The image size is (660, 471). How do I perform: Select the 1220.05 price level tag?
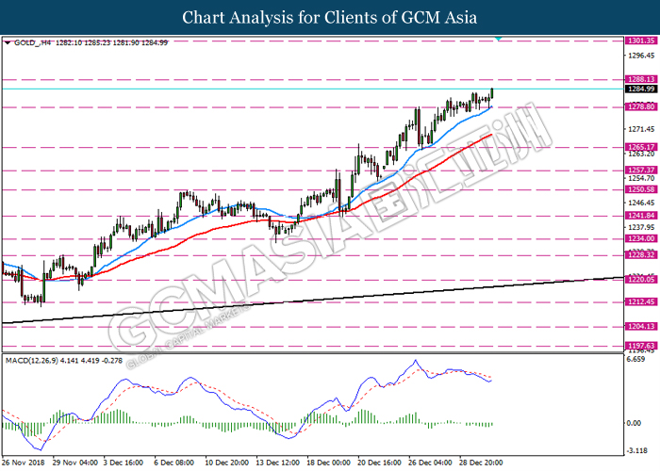point(641,279)
